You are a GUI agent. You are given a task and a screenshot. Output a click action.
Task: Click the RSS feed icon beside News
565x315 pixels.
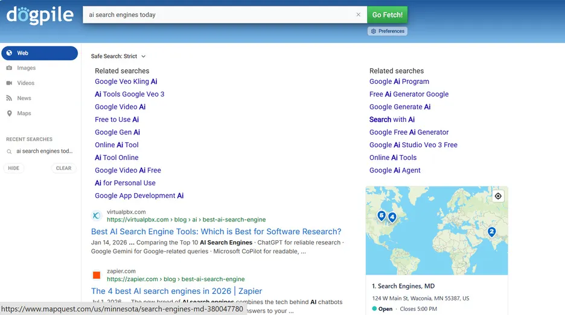tap(9, 98)
